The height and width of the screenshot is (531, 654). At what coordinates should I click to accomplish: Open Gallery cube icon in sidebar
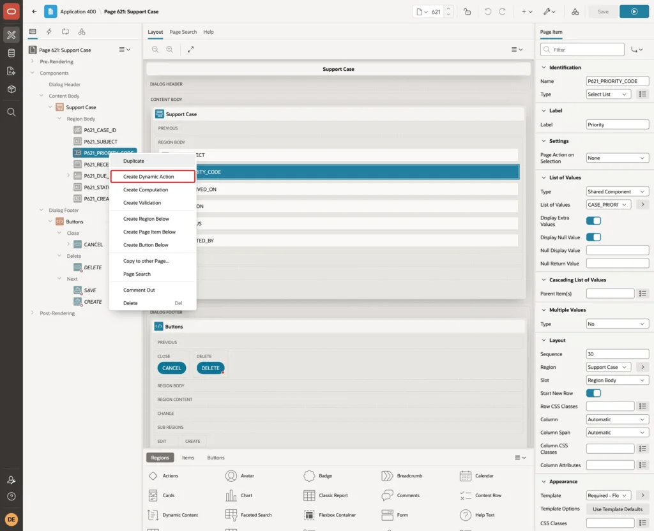(11, 89)
